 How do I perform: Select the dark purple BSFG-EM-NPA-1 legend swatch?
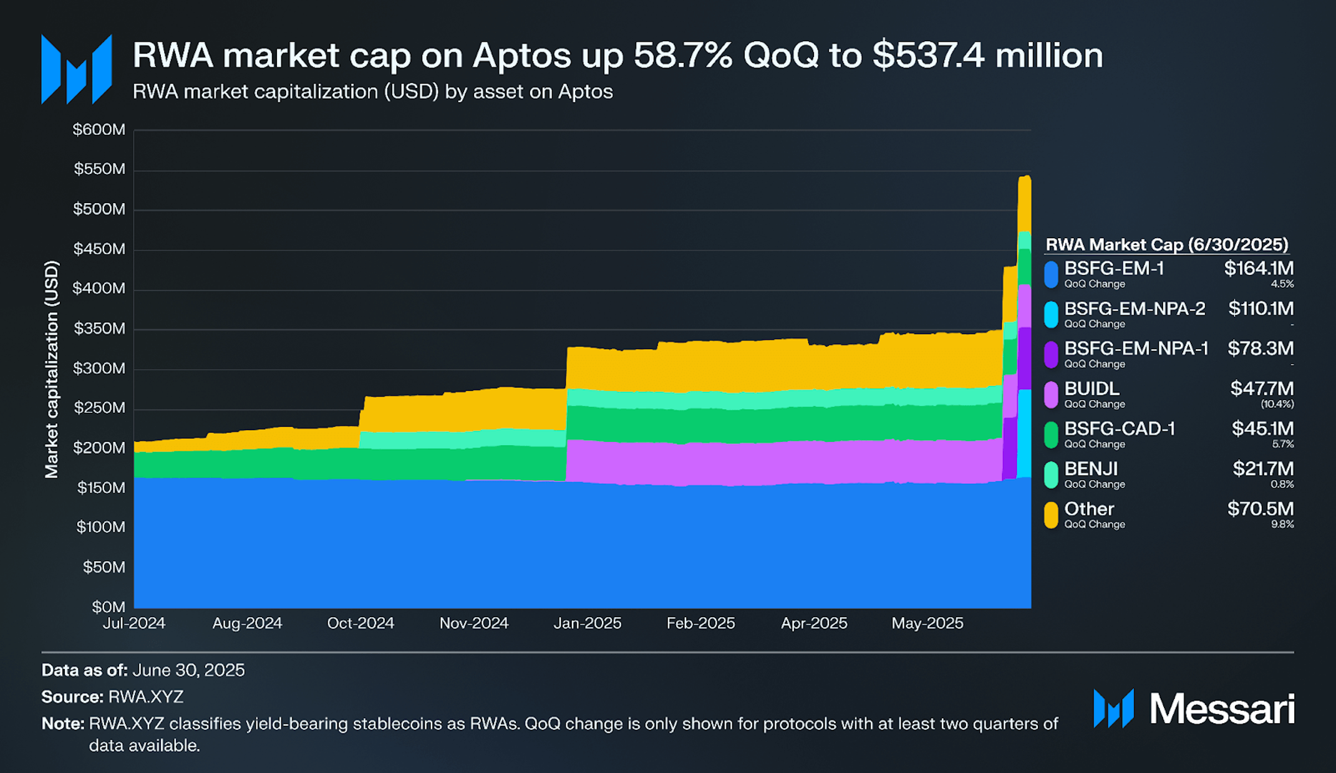coord(1051,355)
